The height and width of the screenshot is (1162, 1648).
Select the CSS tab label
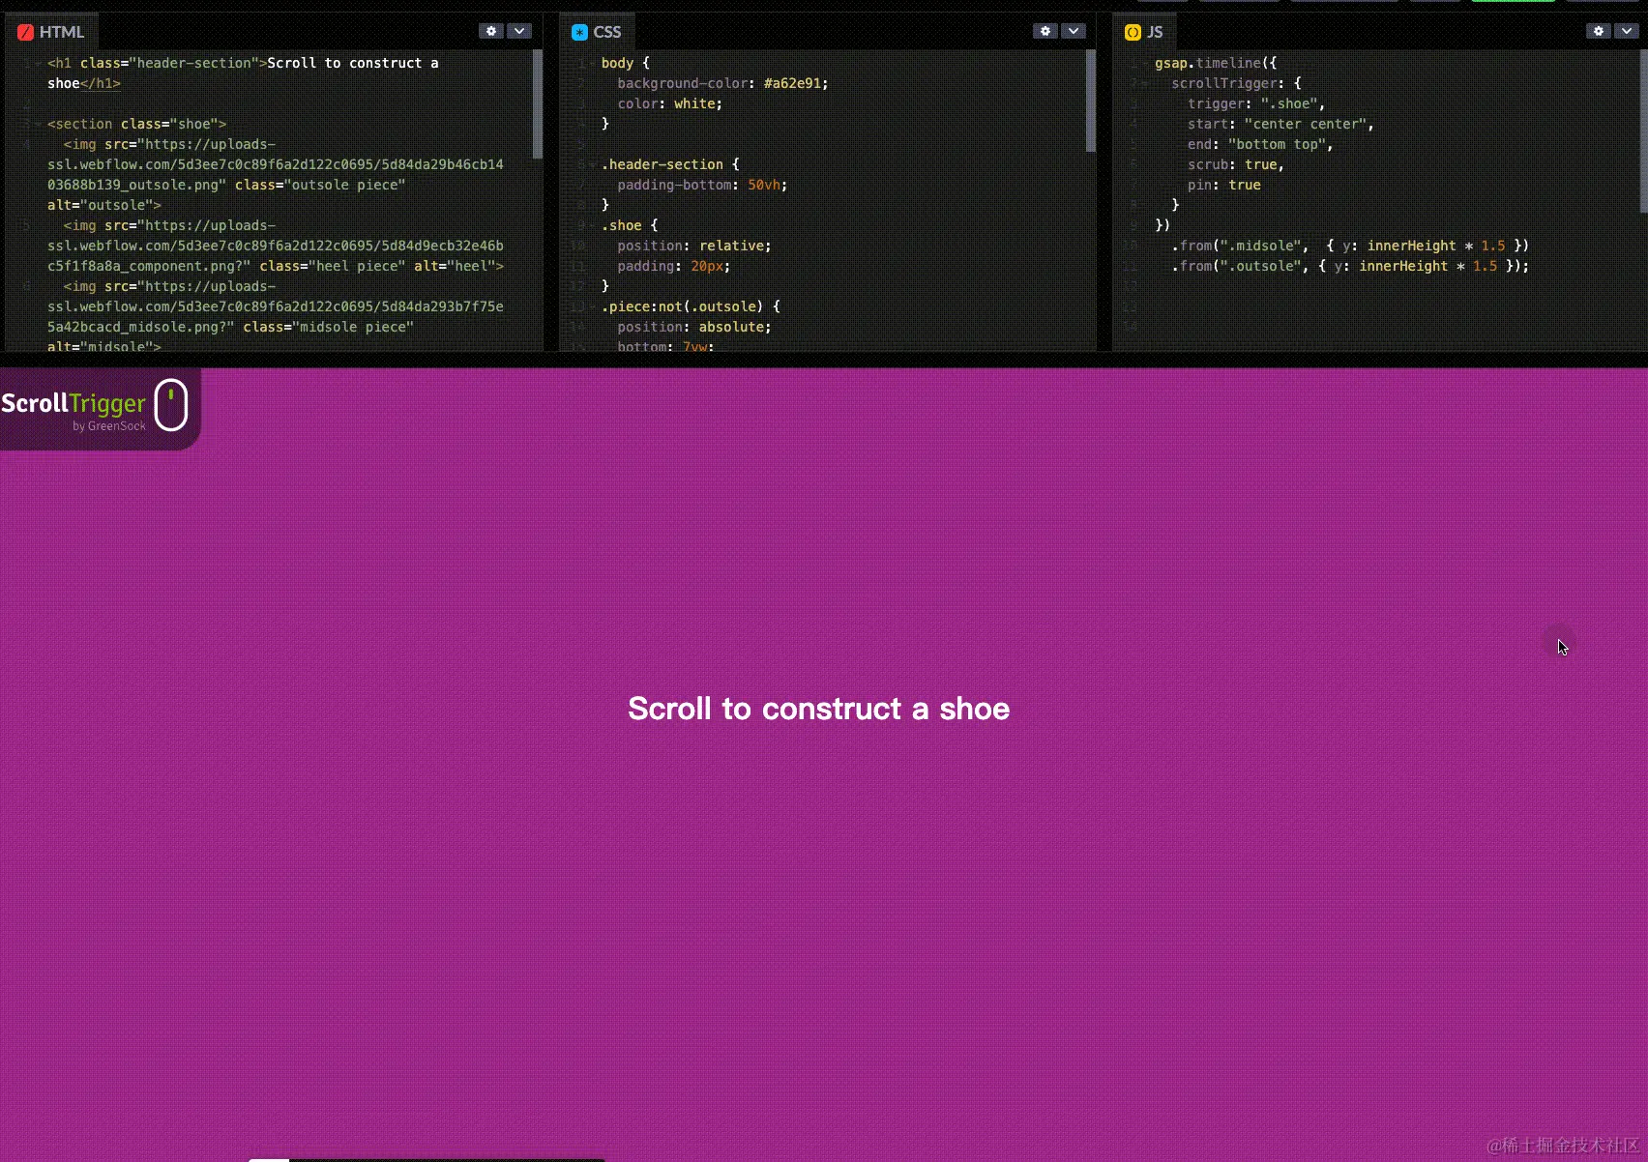coord(607,32)
